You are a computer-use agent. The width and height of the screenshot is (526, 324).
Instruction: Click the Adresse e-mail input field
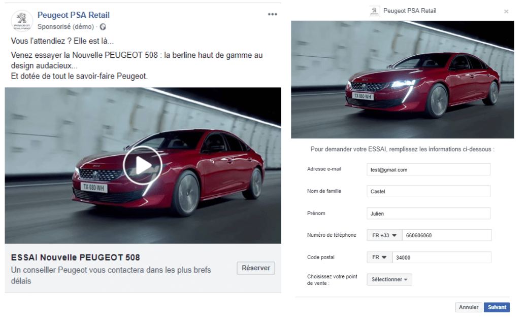coord(428,170)
